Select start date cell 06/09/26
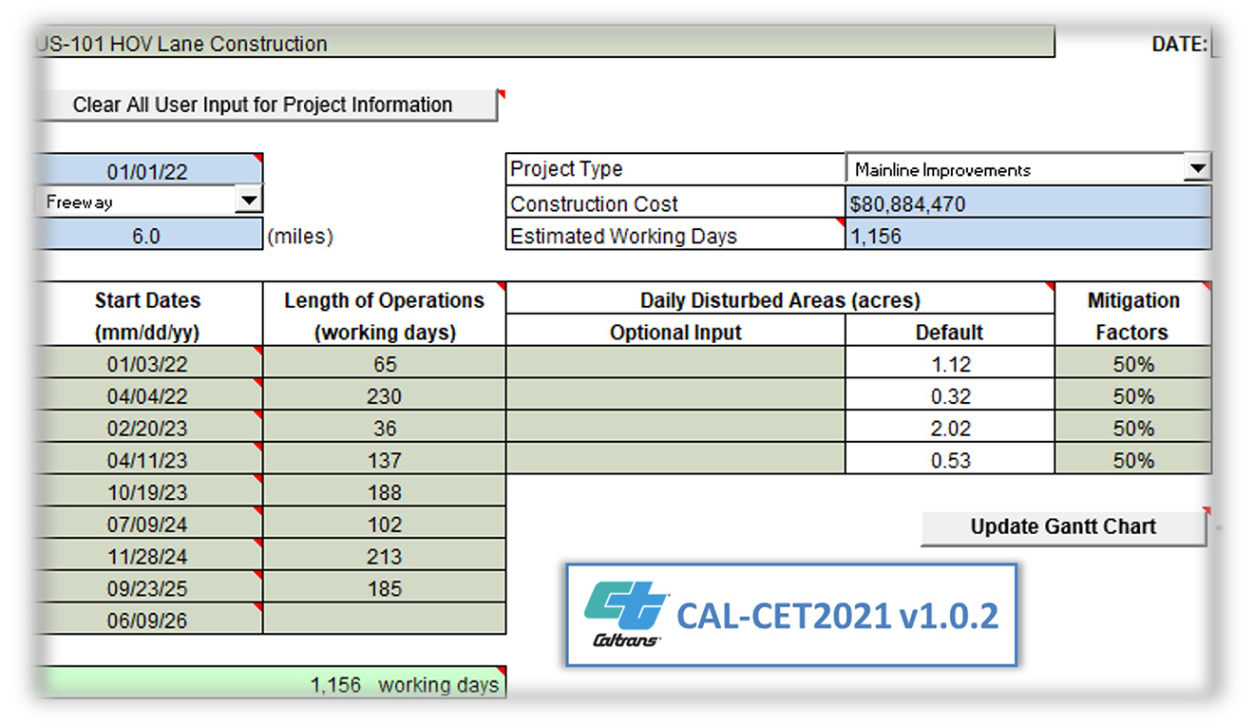Image resolution: width=1254 pixels, height=727 pixels. tap(147, 621)
